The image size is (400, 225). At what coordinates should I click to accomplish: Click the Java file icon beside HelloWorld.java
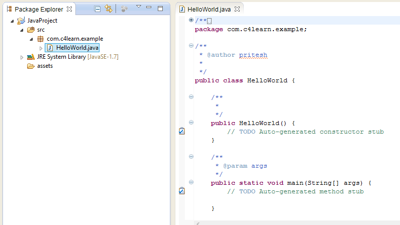[50, 48]
